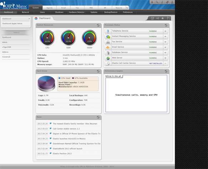
Task: Click the Instant Messaging Service chat icon
Action: pyautogui.click(x=108, y=37)
